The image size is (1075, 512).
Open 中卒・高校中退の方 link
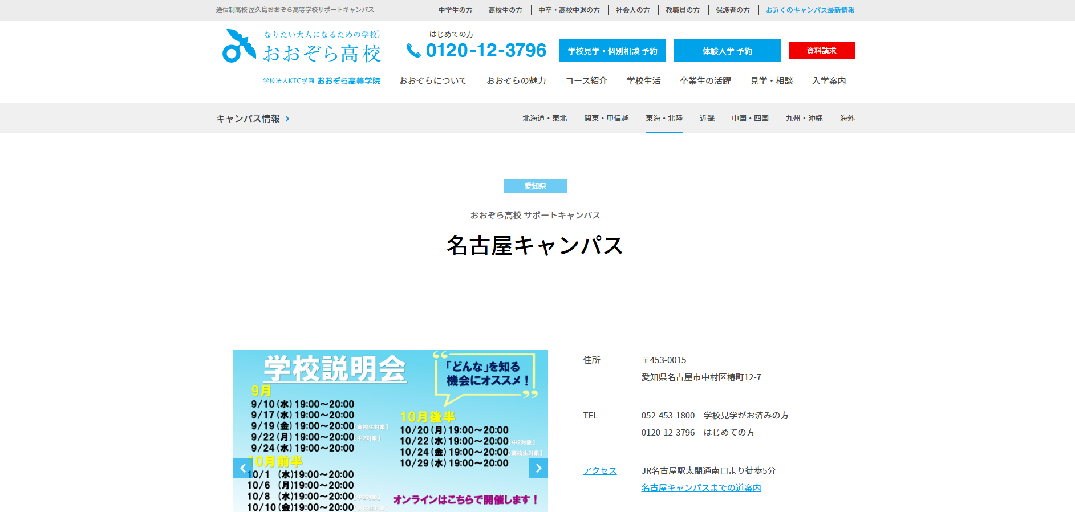click(569, 10)
